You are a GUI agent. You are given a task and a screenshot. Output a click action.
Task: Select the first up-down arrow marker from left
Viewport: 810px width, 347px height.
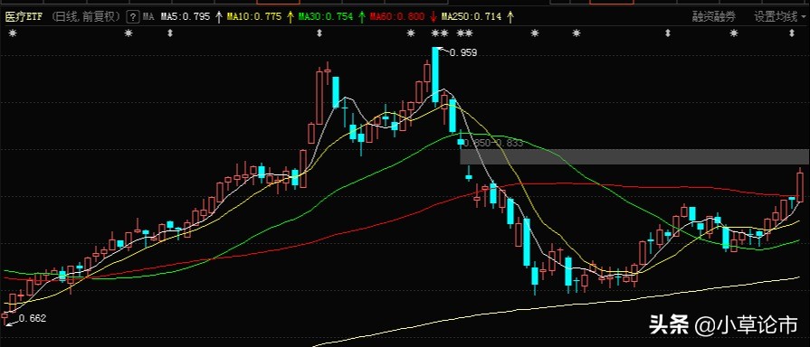170,33
